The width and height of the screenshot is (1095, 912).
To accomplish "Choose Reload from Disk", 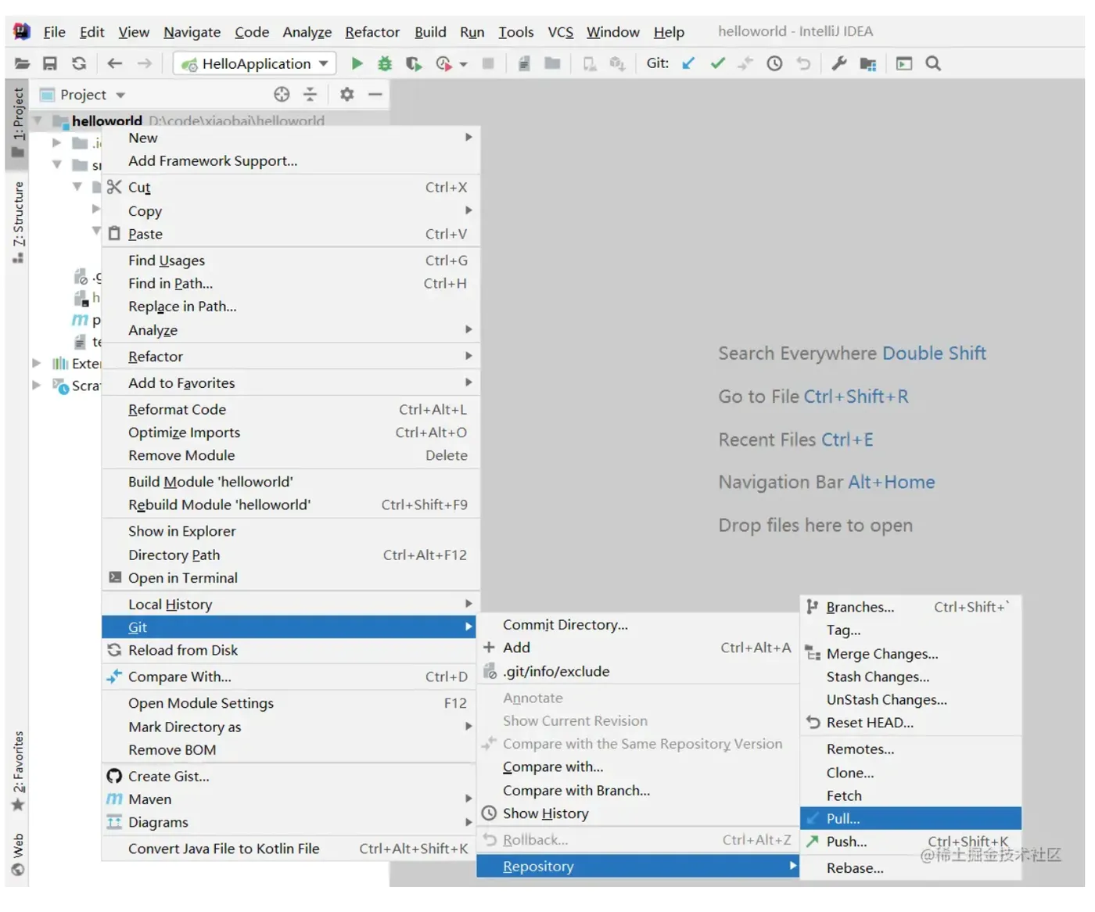I will click(x=291, y=650).
